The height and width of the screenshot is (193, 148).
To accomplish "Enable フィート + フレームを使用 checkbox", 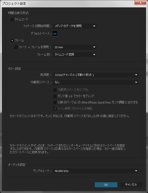I will [16, 47].
